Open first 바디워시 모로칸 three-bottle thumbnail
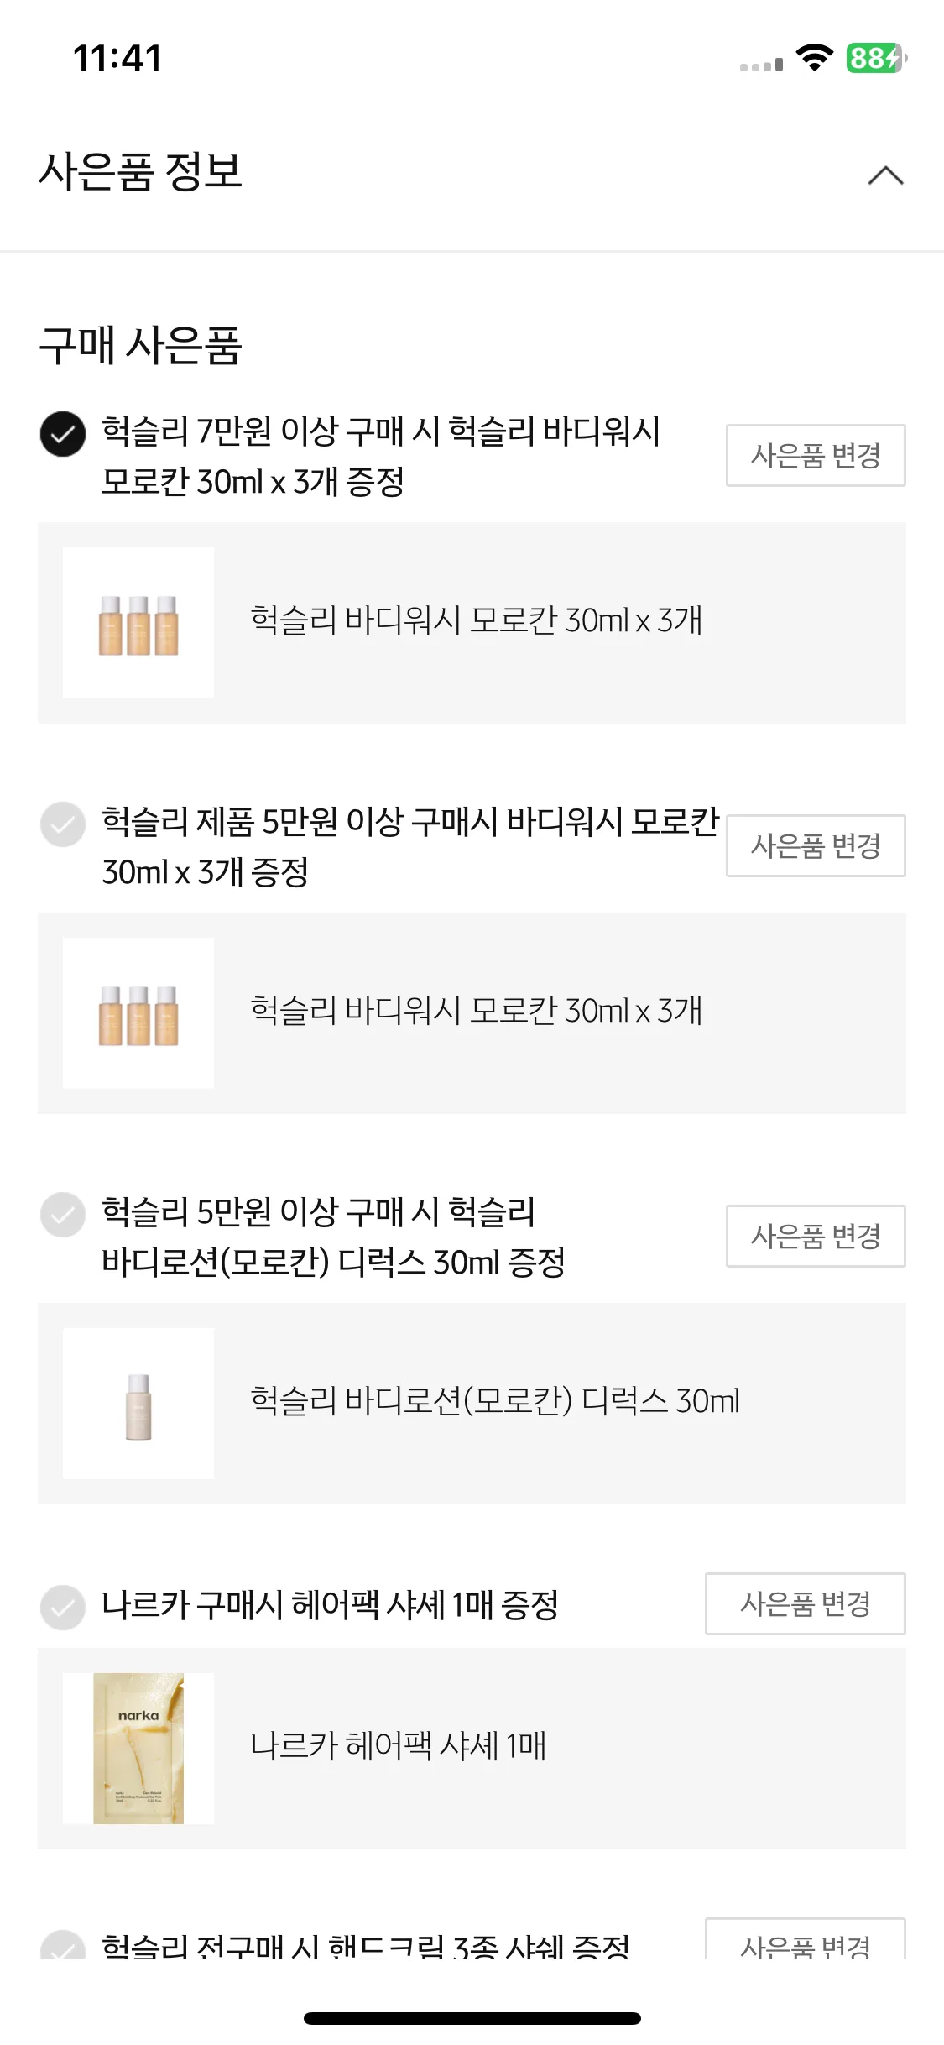The width and height of the screenshot is (944, 2045). point(138,623)
